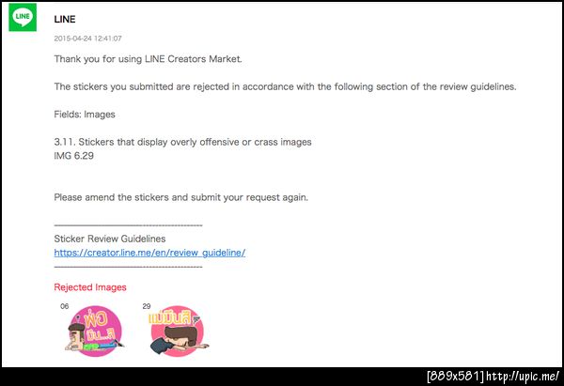The height and width of the screenshot is (386, 564).
Task: Click the message timestamp 2015-04-24 12:41:07
Action: click(x=87, y=39)
